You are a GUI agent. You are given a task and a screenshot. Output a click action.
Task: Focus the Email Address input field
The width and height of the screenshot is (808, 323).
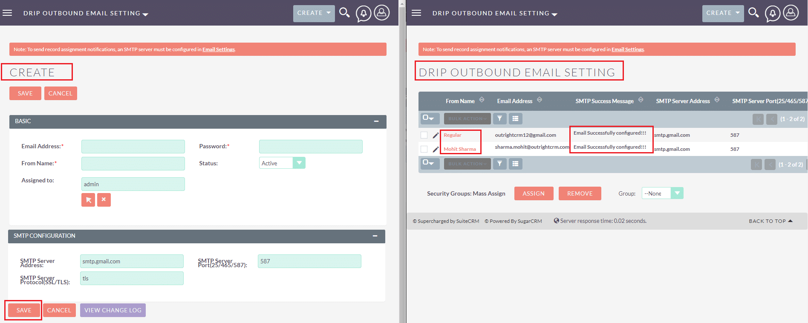pos(133,147)
